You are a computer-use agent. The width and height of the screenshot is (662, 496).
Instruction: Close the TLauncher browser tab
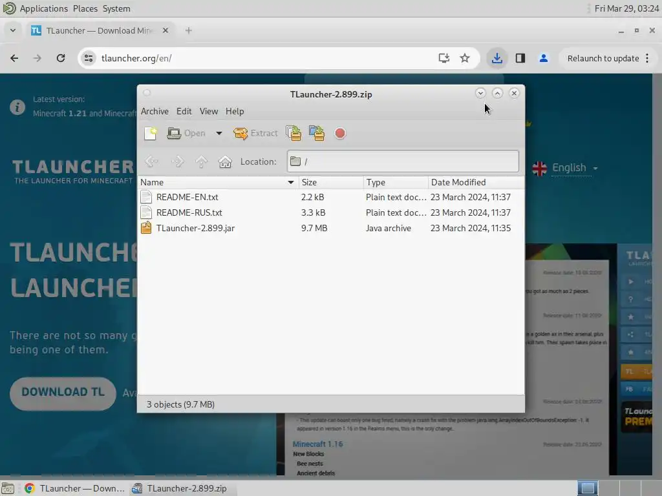[165, 30]
